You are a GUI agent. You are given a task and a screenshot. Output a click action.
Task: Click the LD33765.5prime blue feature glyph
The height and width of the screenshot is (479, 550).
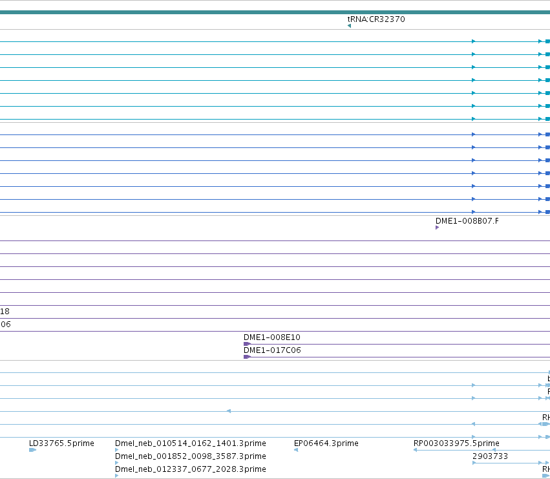click(x=32, y=450)
